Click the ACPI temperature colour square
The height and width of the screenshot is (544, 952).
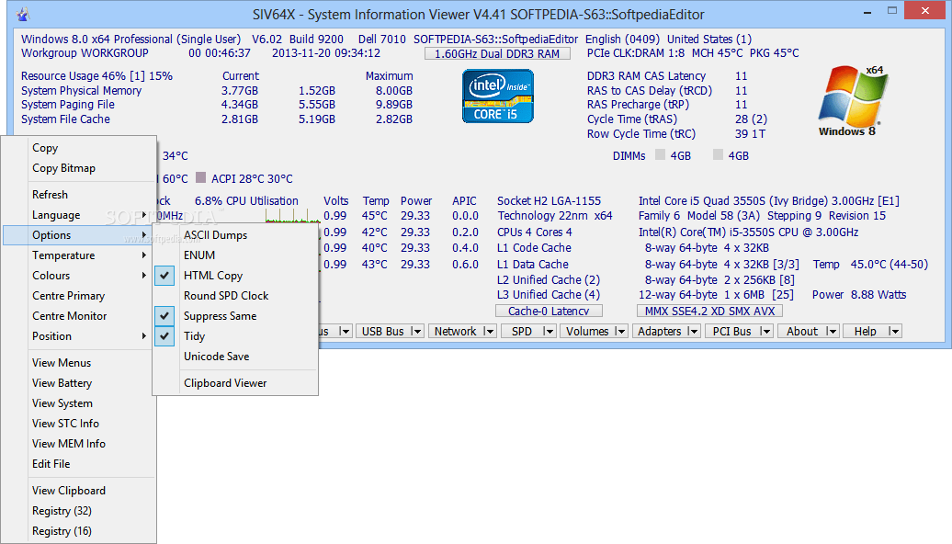pos(200,178)
